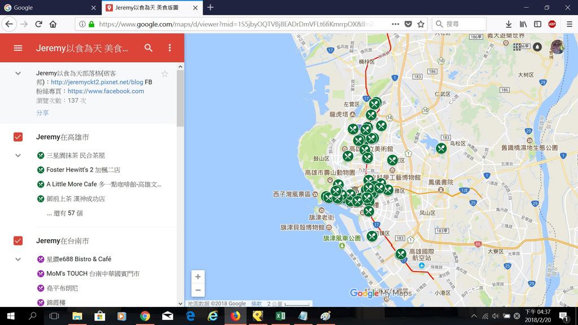Viewport: 578px width, 325px height.
Task: Close the Jeremy以食為天 tab
Action: (x=195, y=7)
